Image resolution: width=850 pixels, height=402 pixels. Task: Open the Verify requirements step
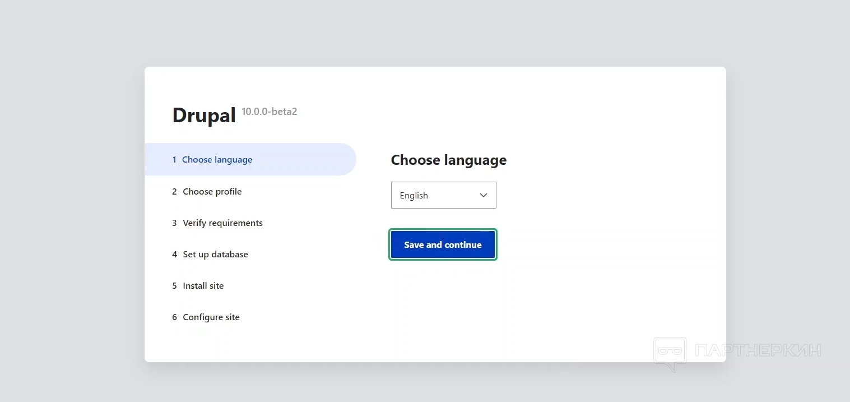tap(222, 223)
